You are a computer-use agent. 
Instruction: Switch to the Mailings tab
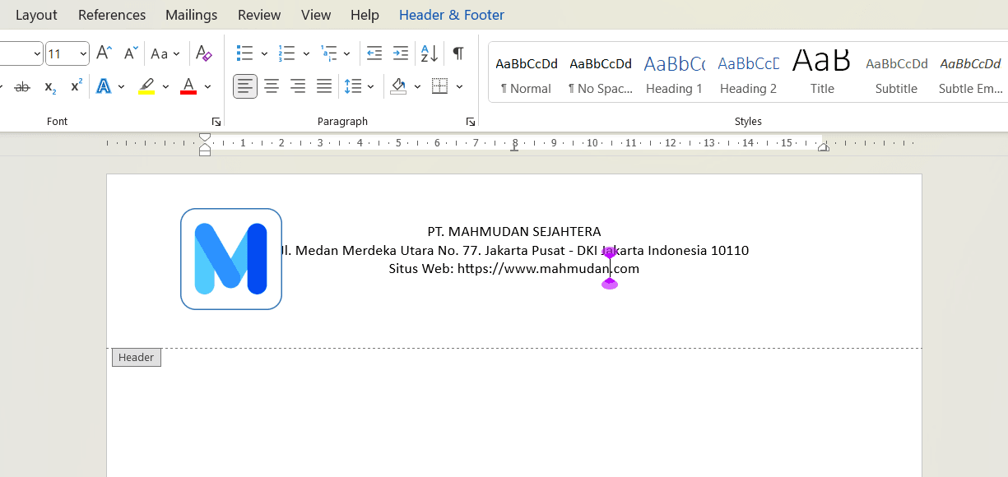pyautogui.click(x=191, y=15)
